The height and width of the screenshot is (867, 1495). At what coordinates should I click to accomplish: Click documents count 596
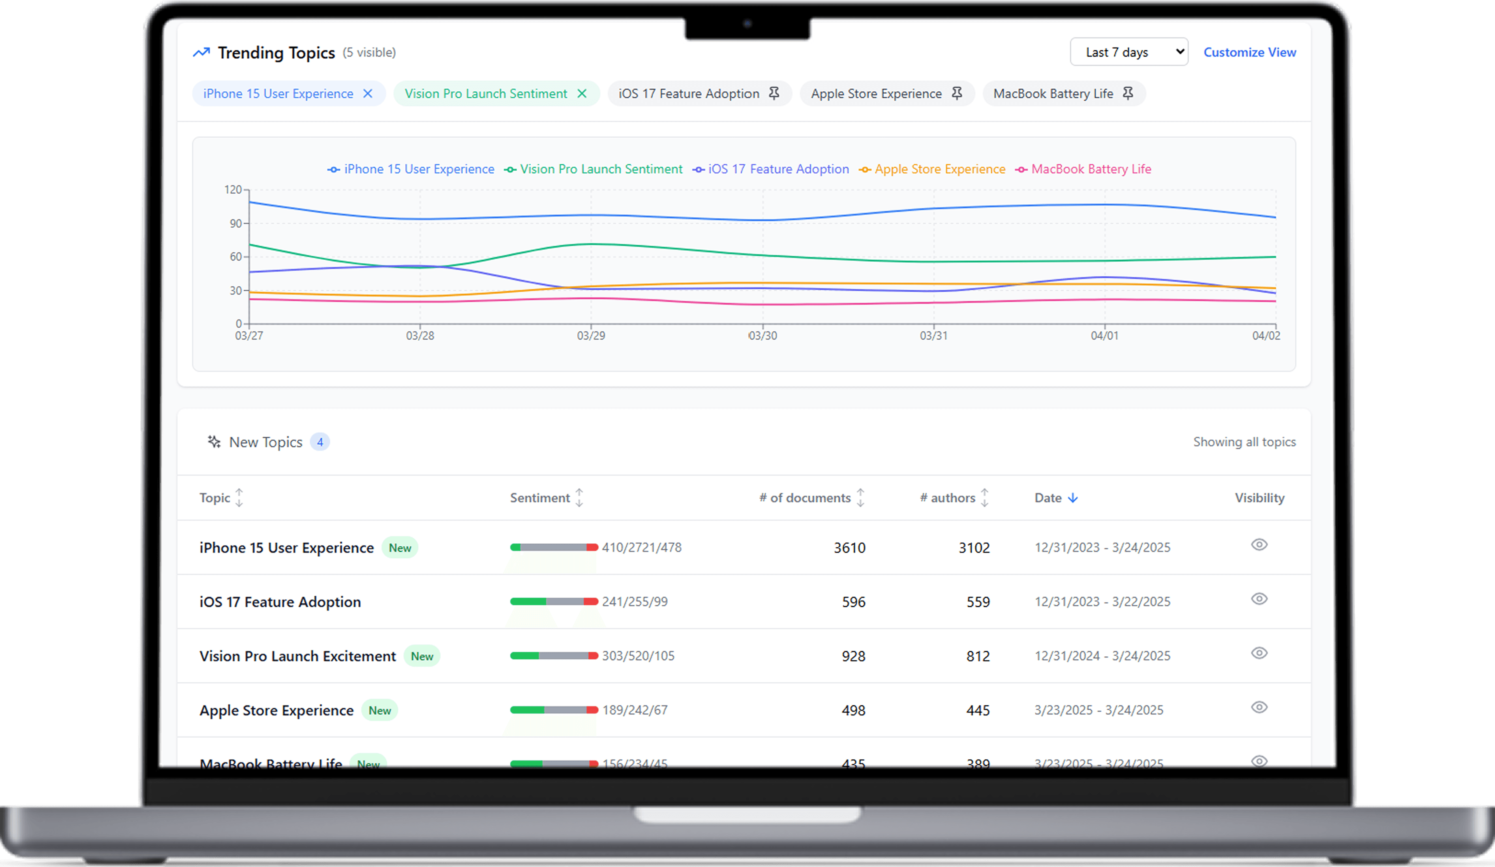(854, 602)
